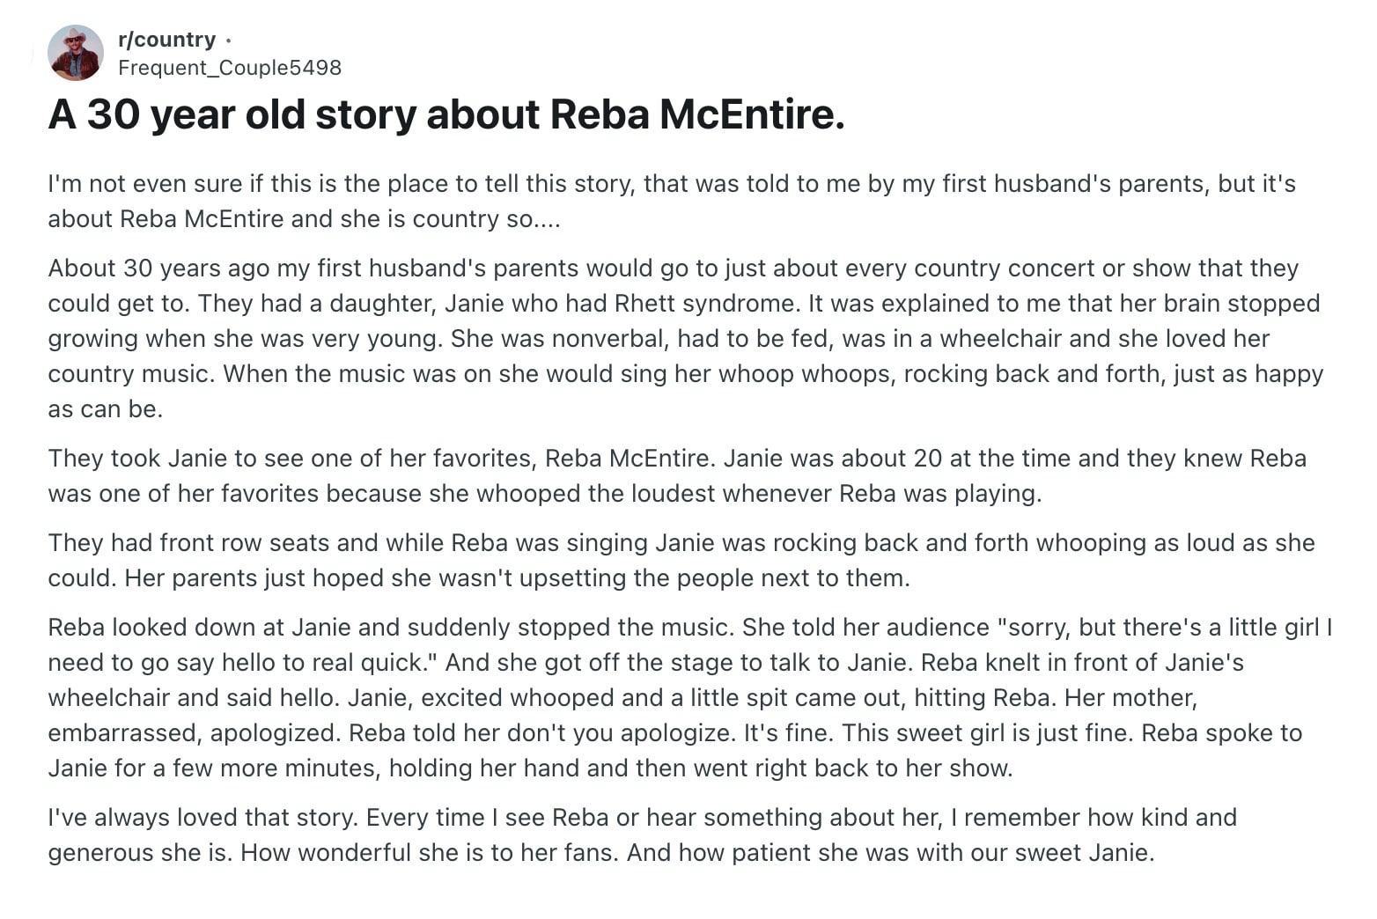Image resolution: width=1377 pixels, height=919 pixels.
Task: Click the paragraph beginning "About 30 years ago"
Action: click(685, 338)
